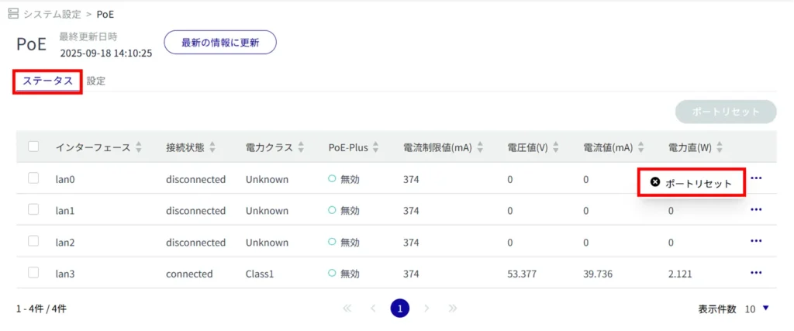Switch to the 設定 tab

point(96,81)
